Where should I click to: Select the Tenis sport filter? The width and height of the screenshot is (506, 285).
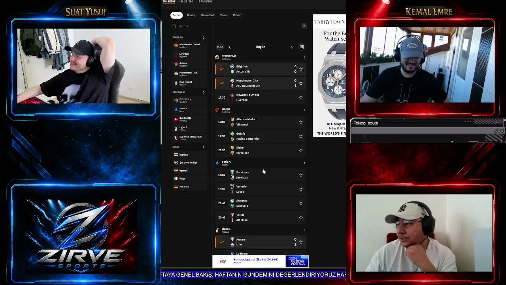pos(223,15)
